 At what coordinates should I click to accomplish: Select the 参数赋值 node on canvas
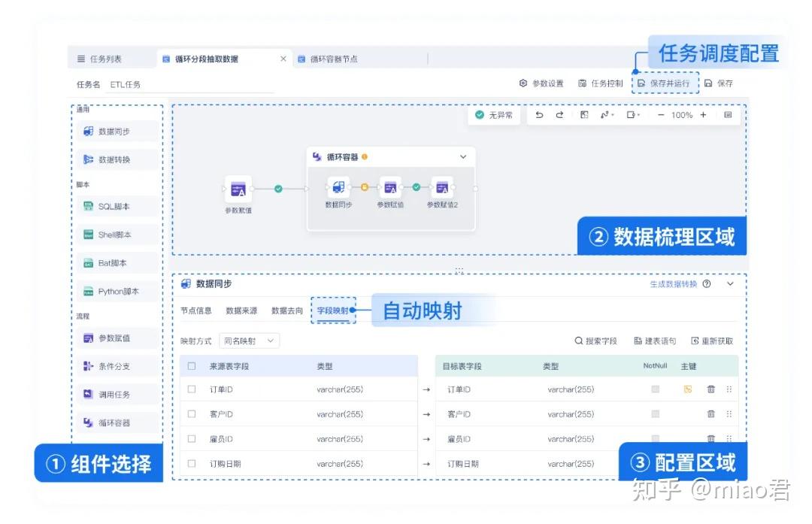click(x=238, y=189)
